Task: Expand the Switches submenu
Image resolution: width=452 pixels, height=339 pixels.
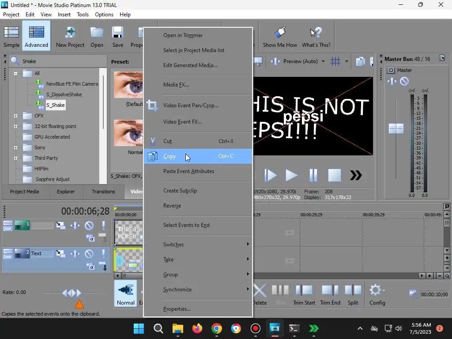Action: click(198, 245)
